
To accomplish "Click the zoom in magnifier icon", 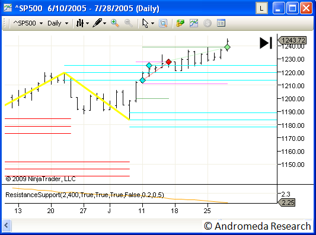I will (x=115, y=23).
